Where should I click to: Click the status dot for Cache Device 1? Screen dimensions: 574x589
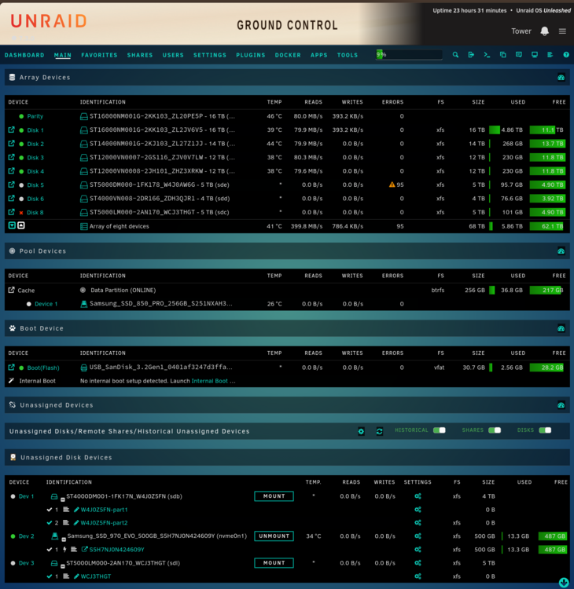tap(28, 304)
